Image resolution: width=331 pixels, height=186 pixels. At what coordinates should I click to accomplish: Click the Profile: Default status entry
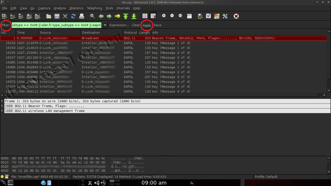click(266, 177)
